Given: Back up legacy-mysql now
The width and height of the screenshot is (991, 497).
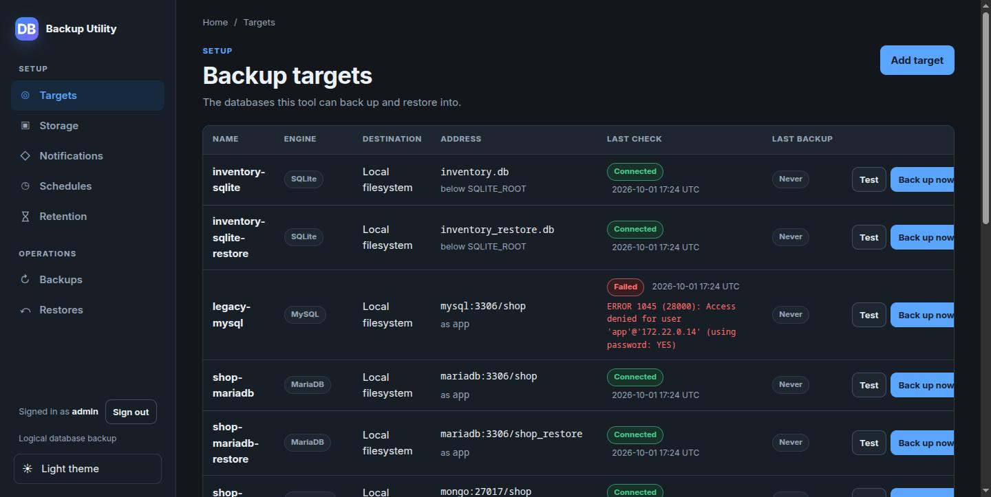Looking at the screenshot, I should point(922,315).
